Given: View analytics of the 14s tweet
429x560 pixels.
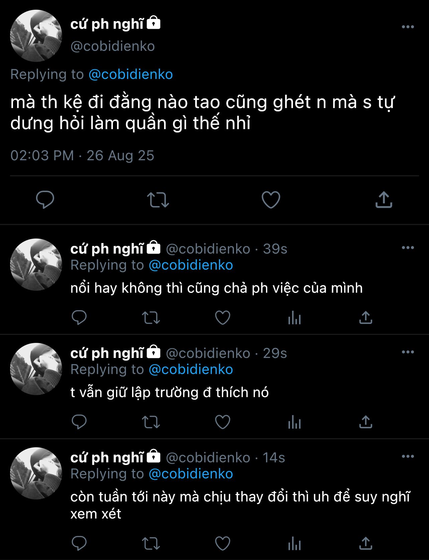Looking at the screenshot, I should click(294, 544).
